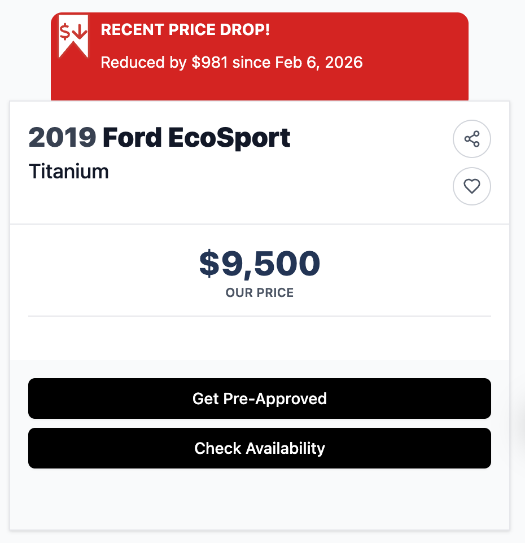Click the heart outline below the share icon
525x543 pixels.
tap(472, 186)
